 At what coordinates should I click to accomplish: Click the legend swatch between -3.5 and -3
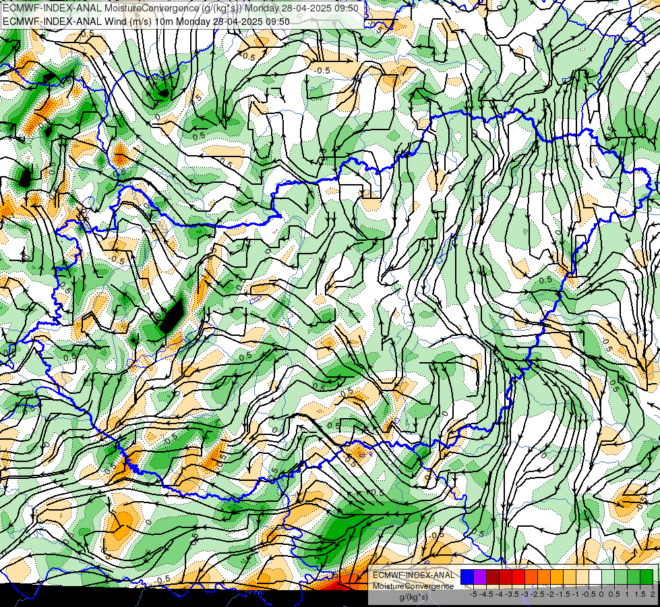(x=518, y=577)
